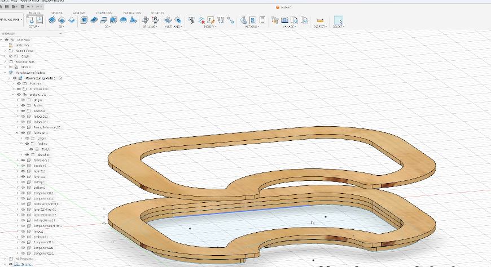Toggle visibility eye of CAM Root

pos(7,39)
